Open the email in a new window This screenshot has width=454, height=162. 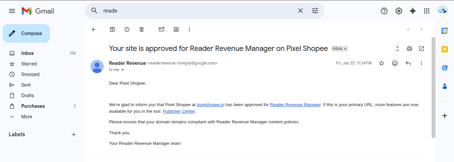pyautogui.click(x=421, y=49)
